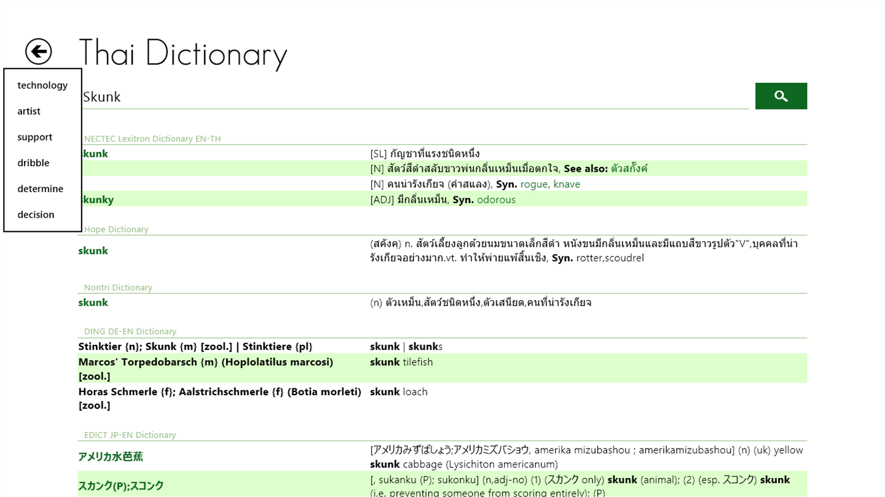
Task: Select 'decision' from the history list
Action: [x=36, y=214]
